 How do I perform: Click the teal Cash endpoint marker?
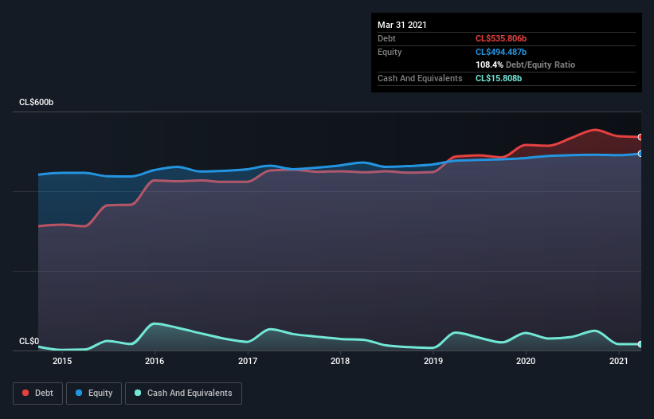pyautogui.click(x=640, y=344)
